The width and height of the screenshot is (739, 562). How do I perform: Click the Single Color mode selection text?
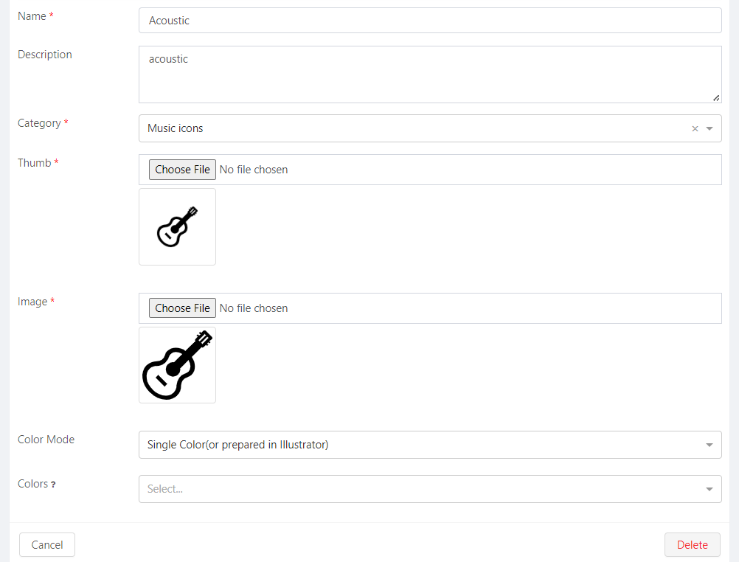[x=237, y=445]
